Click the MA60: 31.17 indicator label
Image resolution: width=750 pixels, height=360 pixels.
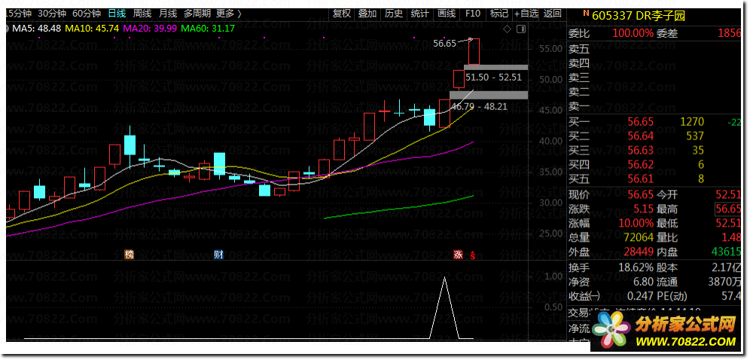pyautogui.click(x=208, y=28)
